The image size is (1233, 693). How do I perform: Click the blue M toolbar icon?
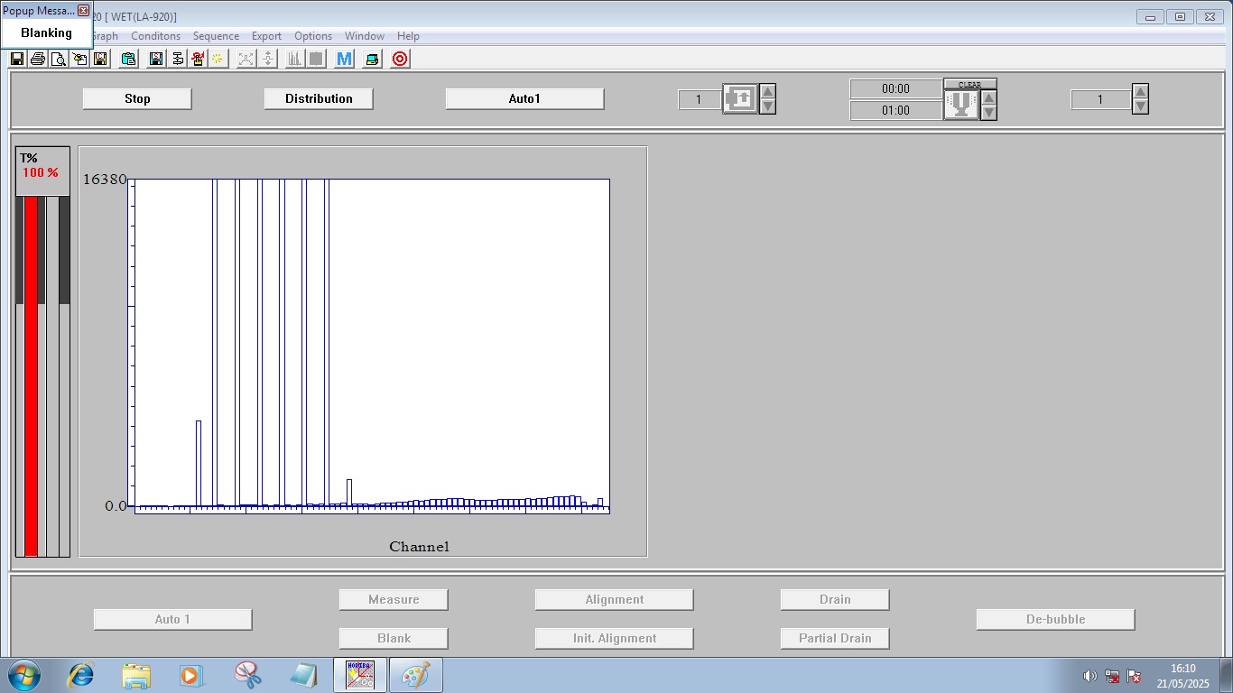pyautogui.click(x=342, y=58)
